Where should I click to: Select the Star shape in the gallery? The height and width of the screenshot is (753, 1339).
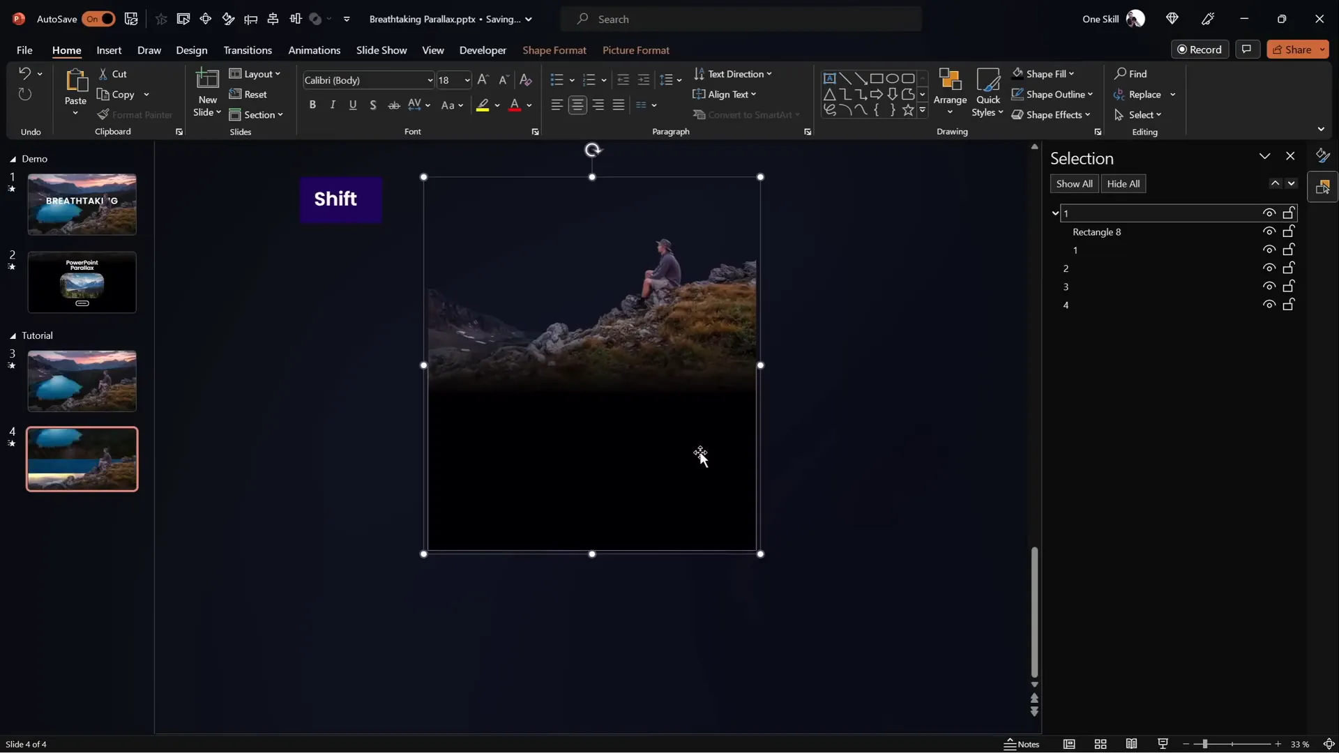coord(908,109)
